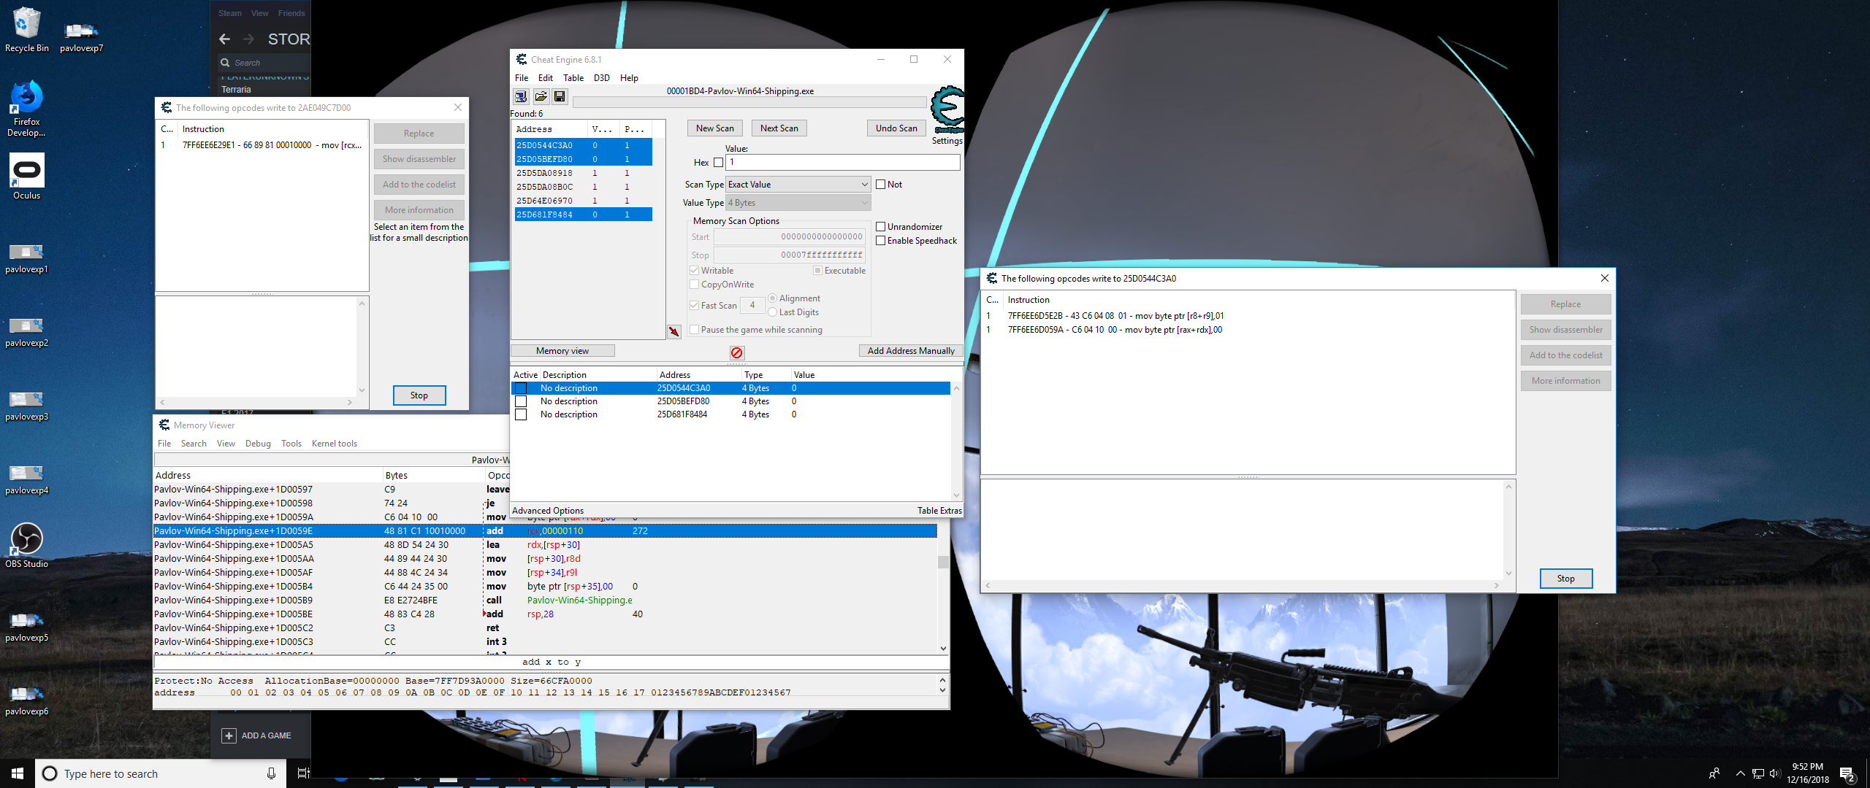Viewport: 1870px width, 788px height.
Task: Open Debug menu in Memory Viewer
Action: 258,444
